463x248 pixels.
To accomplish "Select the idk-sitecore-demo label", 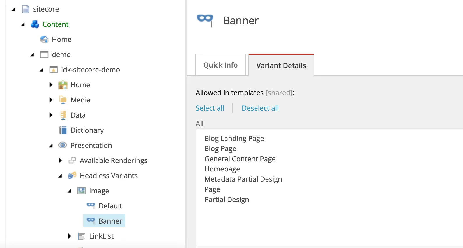I will pos(91,70).
